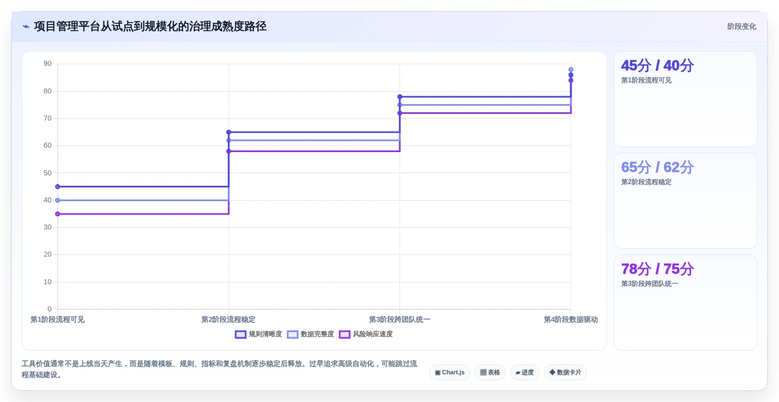779x402 pixels.
Task: Click the 阶段变化 label in header
Action: coord(741,27)
